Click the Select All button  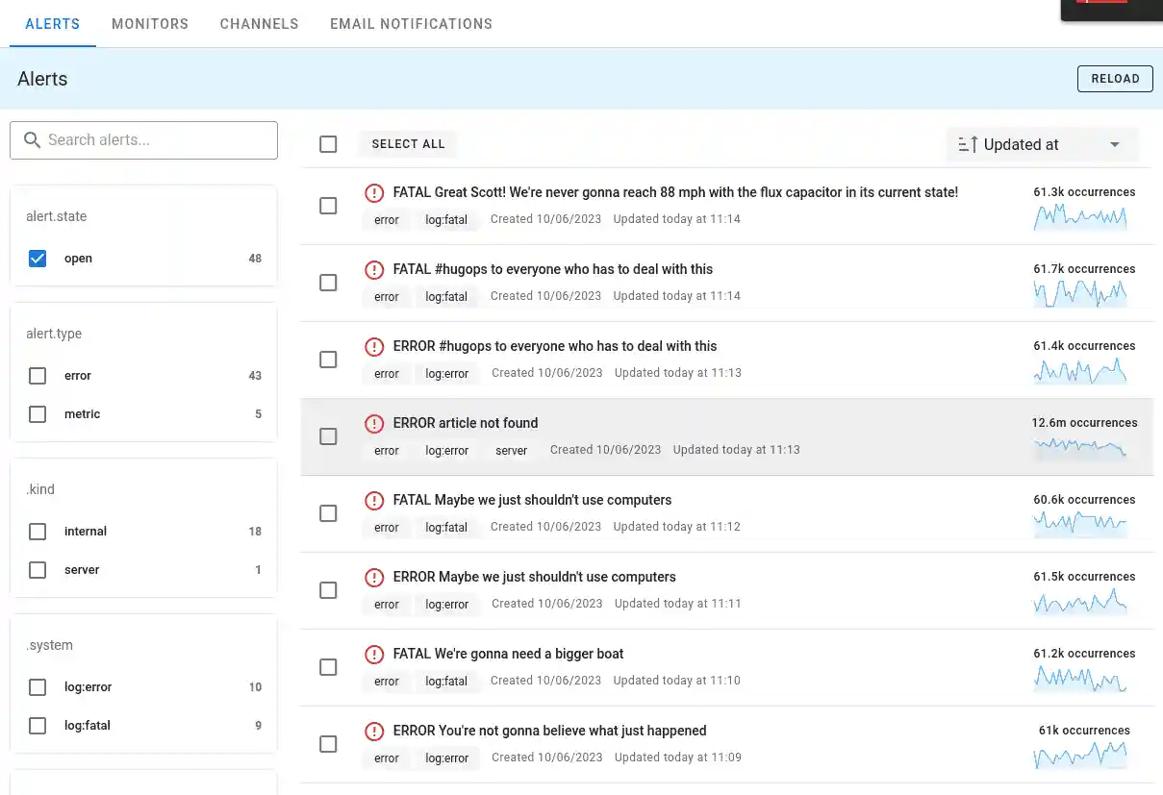[408, 144]
